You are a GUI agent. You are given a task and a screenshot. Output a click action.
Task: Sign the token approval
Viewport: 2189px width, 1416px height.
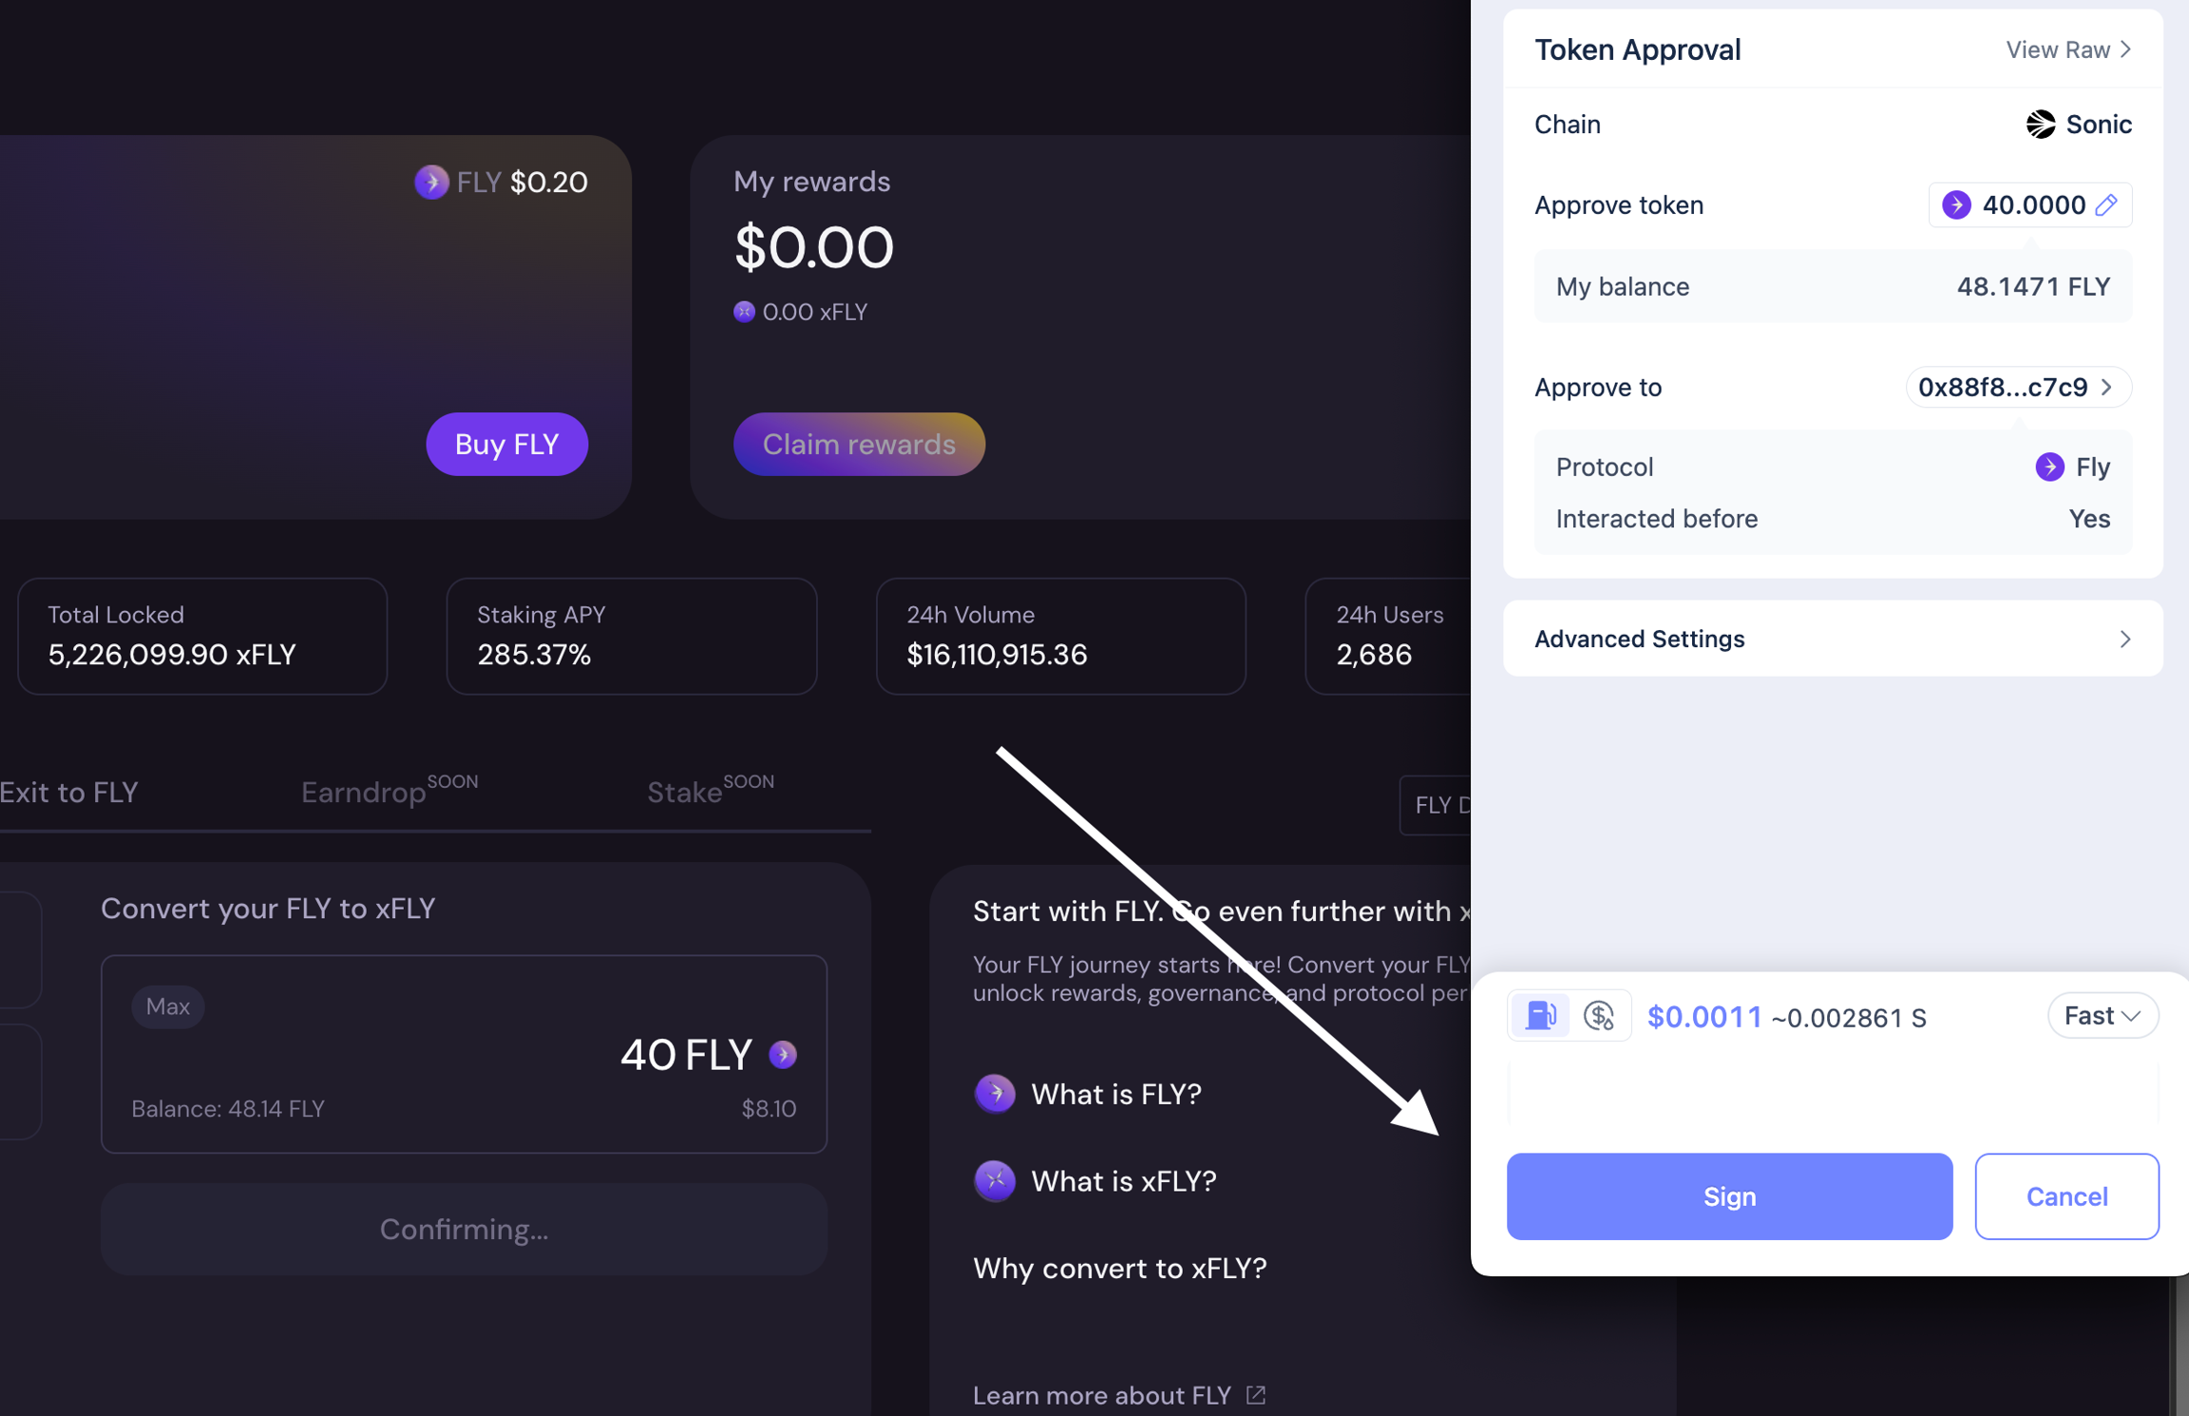click(x=1729, y=1196)
